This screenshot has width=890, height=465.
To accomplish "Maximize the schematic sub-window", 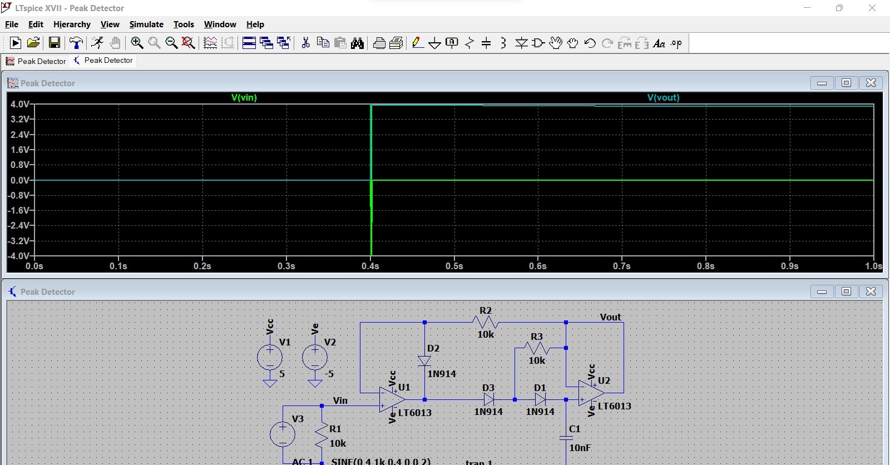I will click(x=846, y=291).
